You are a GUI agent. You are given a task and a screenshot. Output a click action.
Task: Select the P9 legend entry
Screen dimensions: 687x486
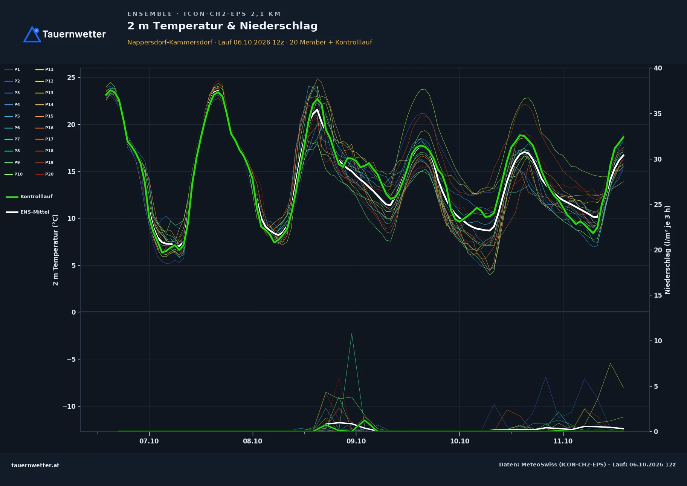[x=12, y=162]
